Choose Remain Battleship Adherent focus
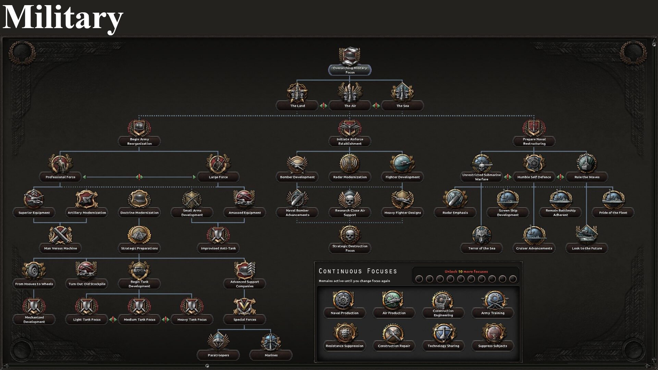Image resolution: width=658 pixels, height=370 pixels. [x=560, y=204]
